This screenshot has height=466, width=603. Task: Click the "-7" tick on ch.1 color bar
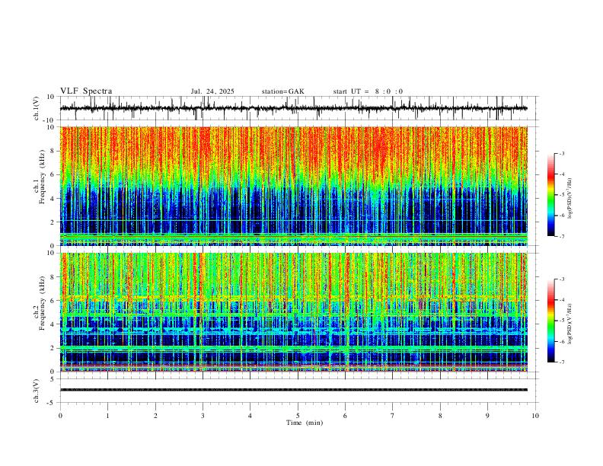coord(562,237)
